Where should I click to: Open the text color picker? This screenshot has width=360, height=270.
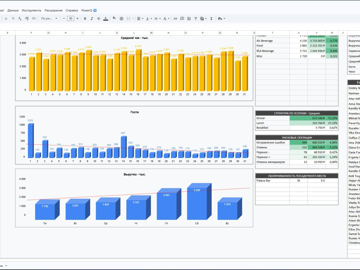coord(105,19)
